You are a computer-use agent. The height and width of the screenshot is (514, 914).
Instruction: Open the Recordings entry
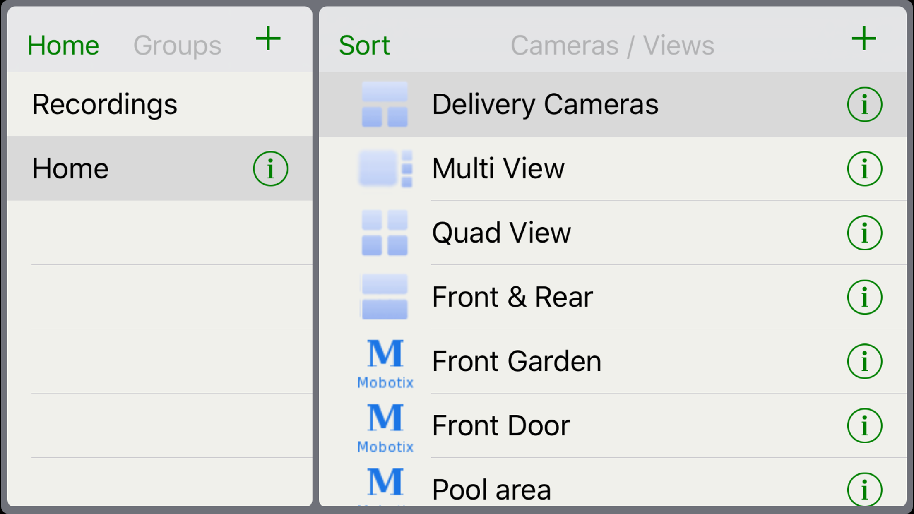(x=105, y=104)
